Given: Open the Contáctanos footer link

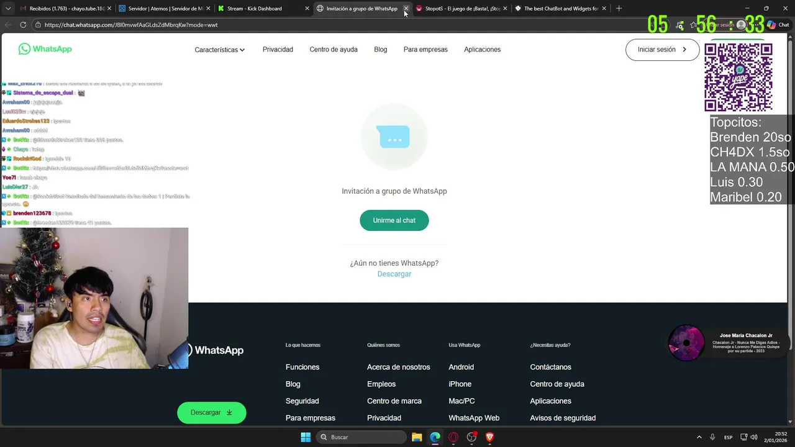Looking at the screenshot, I should (550, 367).
